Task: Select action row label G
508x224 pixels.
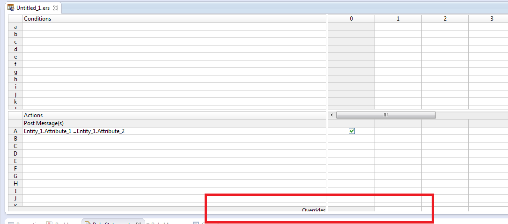Action: (15, 176)
